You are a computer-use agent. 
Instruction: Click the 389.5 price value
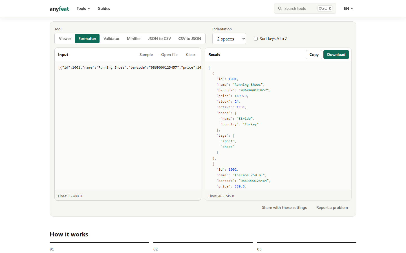pyautogui.click(x=240, y=186)
